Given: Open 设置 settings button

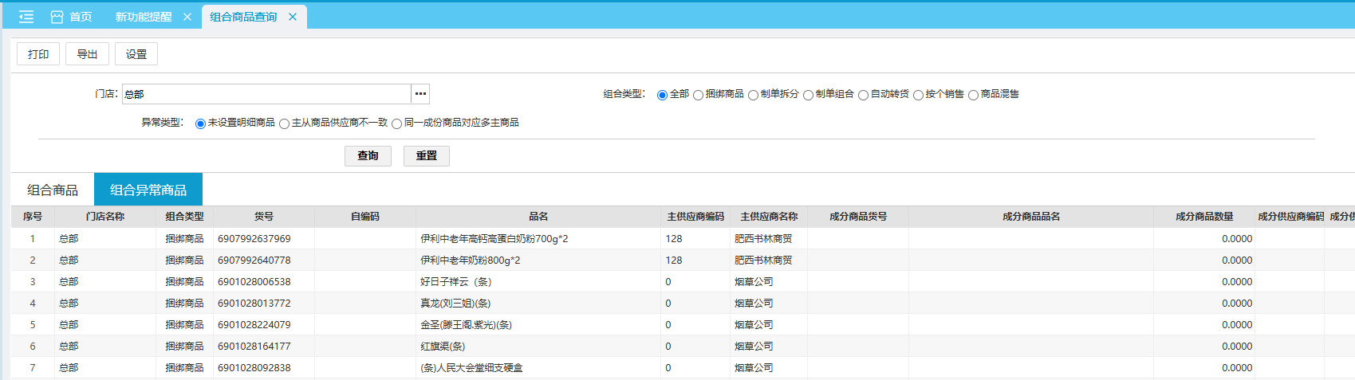Looking at the screenshot, I should (x=136, y=54).
